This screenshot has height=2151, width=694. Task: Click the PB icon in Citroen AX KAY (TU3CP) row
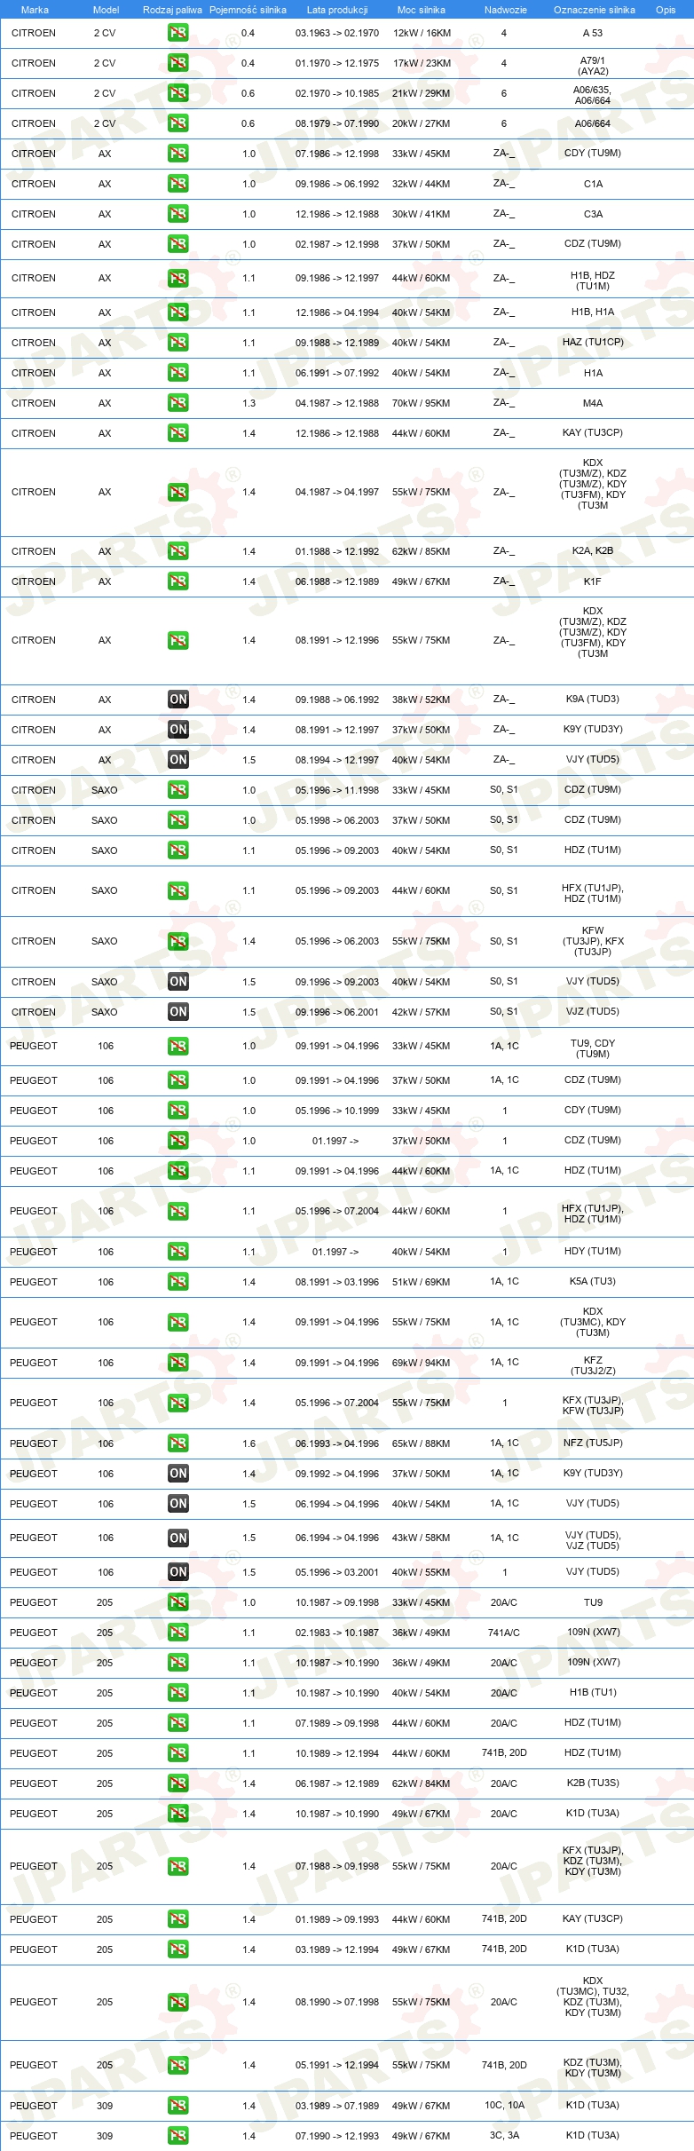pyautogui.click(x=178, y=433)
